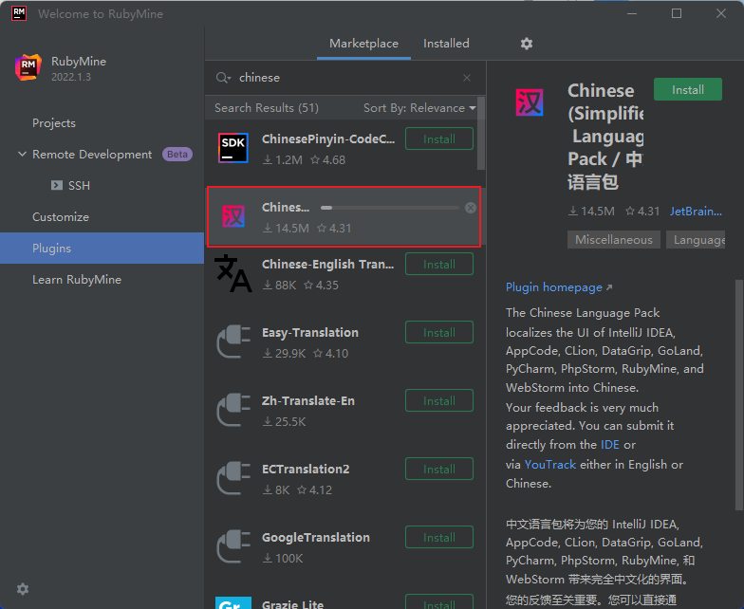The height and width of the screenshot is (609, 744).
Task: Open plugin settings gear next to Installed tab
Action: [526, 44]
